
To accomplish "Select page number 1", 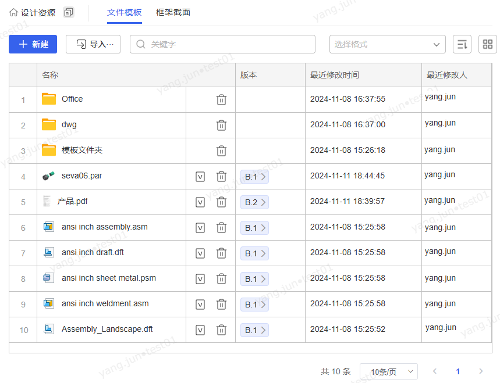I will coord(458,371).
